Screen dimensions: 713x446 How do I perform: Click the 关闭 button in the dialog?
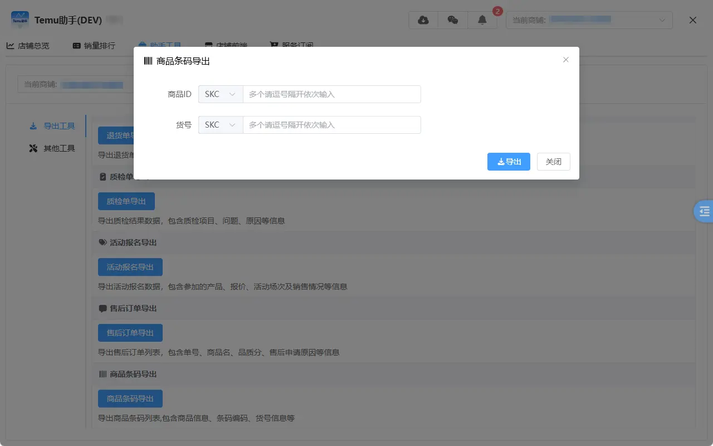pyautogui.click(x=553, y=162)
